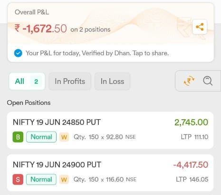
Task: Open NIFTY 19 JUN 24850 PUT position
Action: pyautogui.click(x=110, y=130)
